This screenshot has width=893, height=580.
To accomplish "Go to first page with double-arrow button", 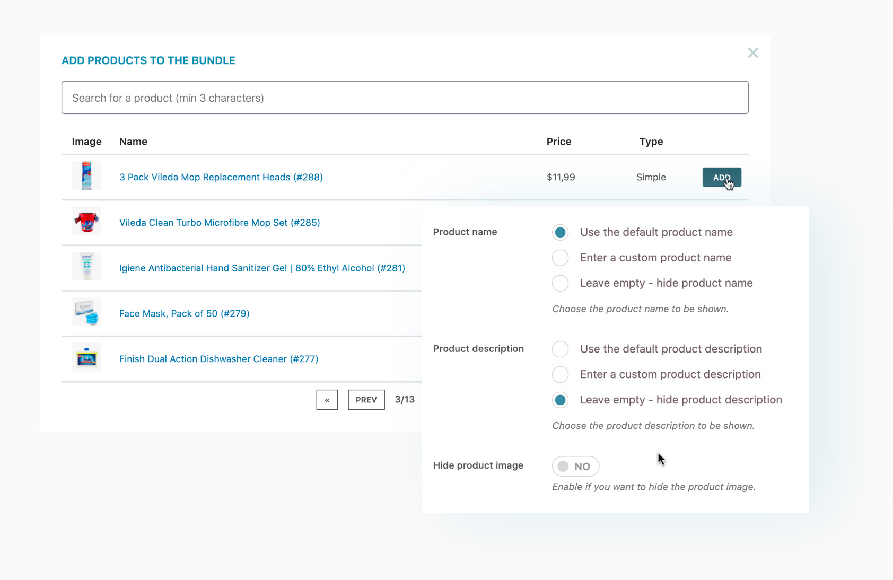I will tap(327, 400).
